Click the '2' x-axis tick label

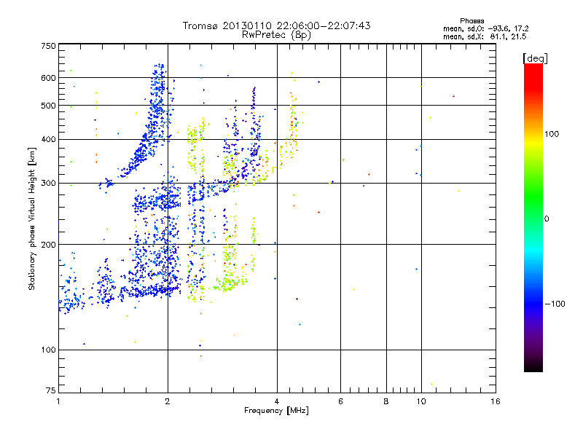coord(168,401)
